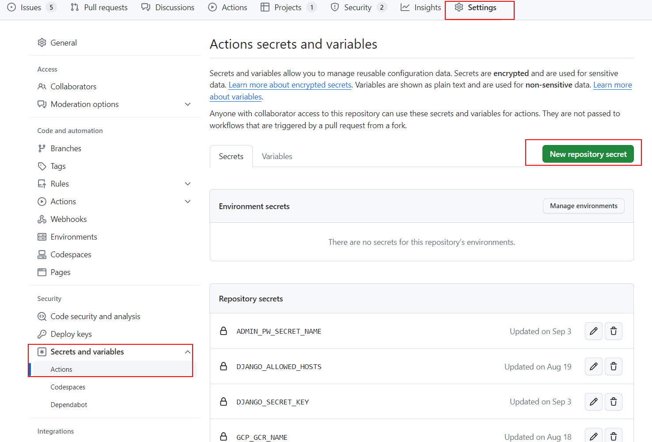Open the 'about variables' link
Viewport: 652px width, 442px height.
pyautogui.click(x=235, y=97)
